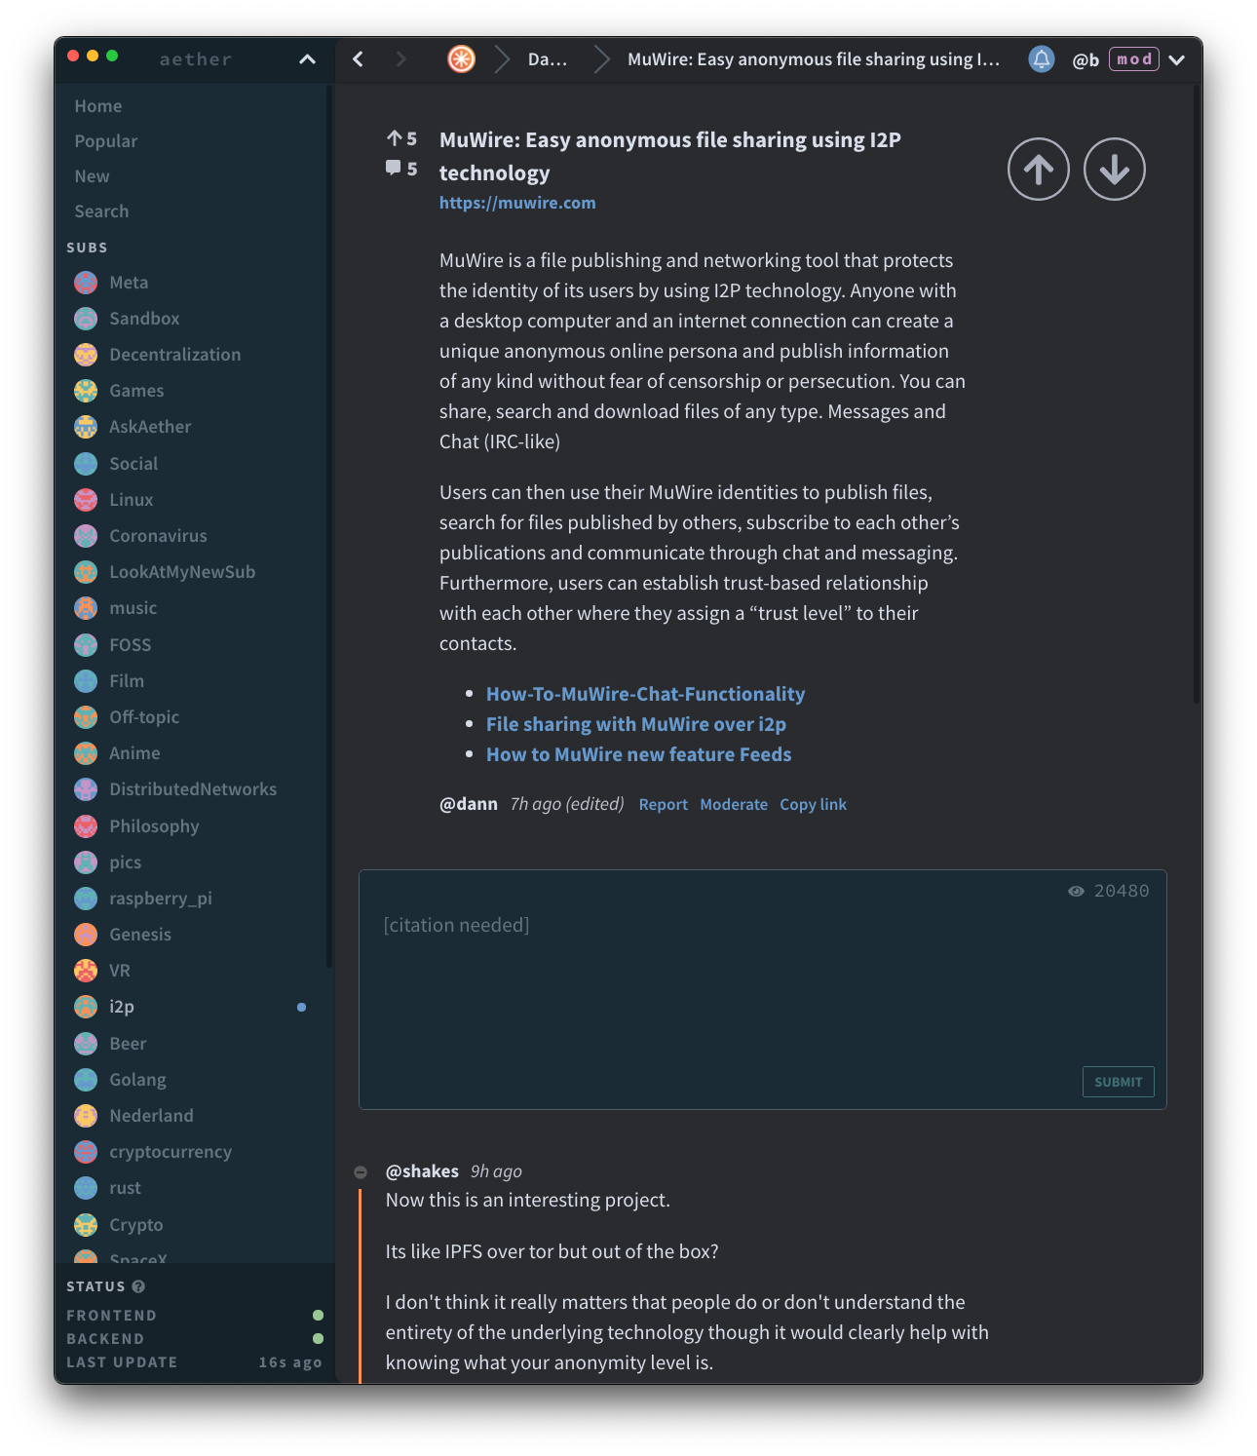Viewport: 1257px width, 1456px height.
Task: Click the music sub avatar icon
Action: 86,608
